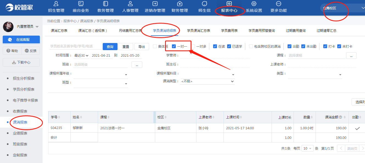
Task: Click the 课消金额 help question icon
Action: pyautogui.click(x=341, y=117)
